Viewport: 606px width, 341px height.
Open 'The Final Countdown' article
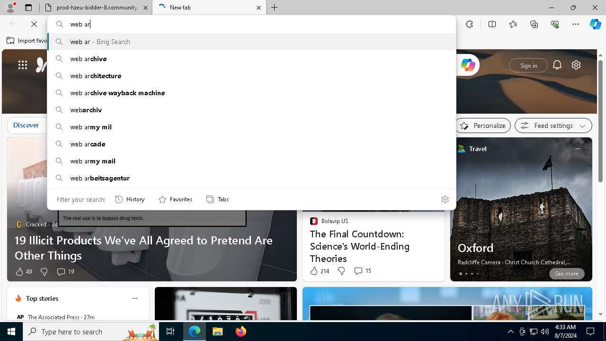360,246
